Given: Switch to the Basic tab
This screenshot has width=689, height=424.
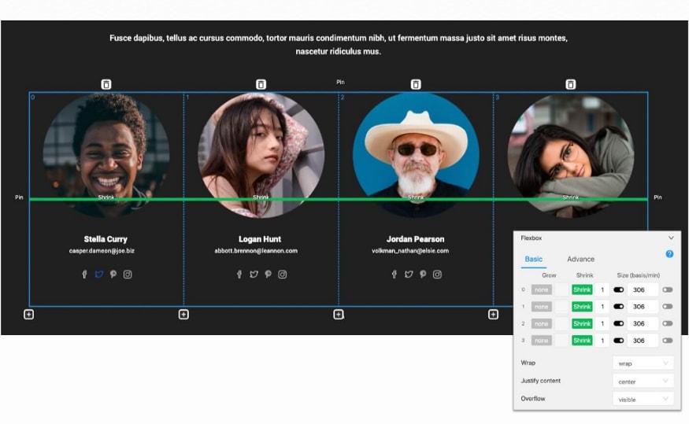Looking at the screenshot, I should [x=533, y=259].
